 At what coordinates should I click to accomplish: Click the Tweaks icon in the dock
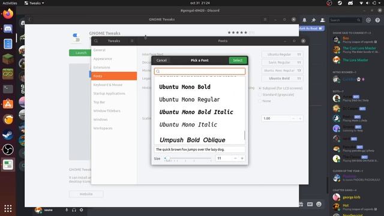pyautogui.click(x=8, y=164)
